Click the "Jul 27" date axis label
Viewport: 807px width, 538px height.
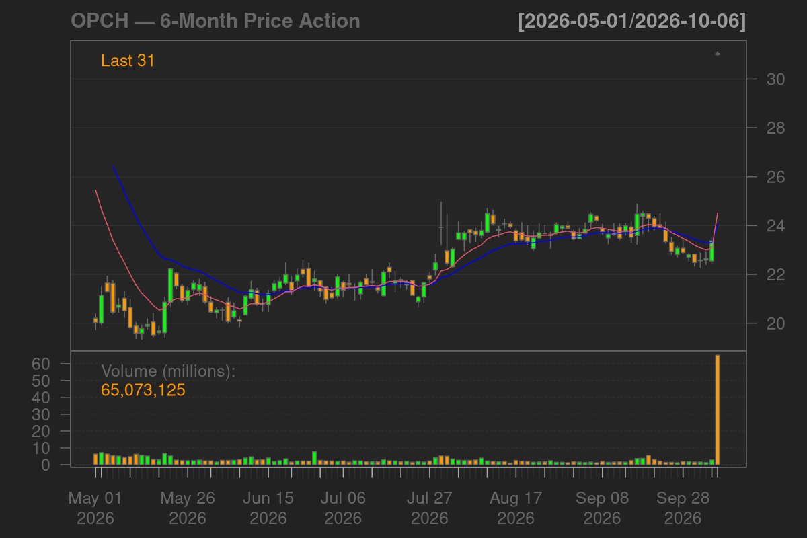tap(429, 499)
